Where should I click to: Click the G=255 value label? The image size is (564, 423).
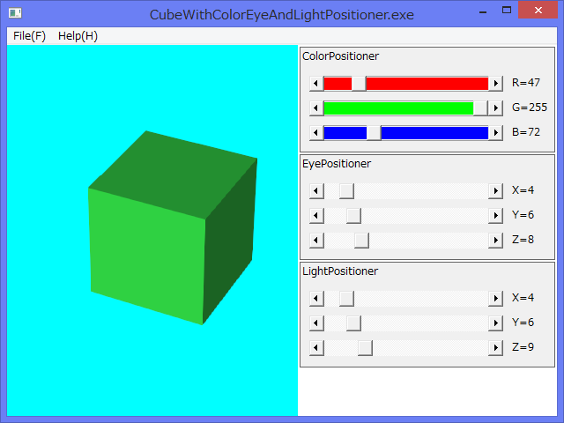tap(530, 108)
